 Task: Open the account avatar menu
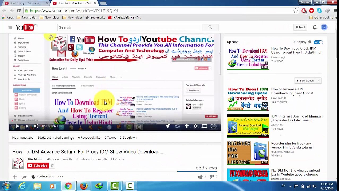[x=324, y=27]
